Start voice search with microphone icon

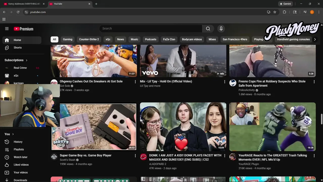coord(221,29)
